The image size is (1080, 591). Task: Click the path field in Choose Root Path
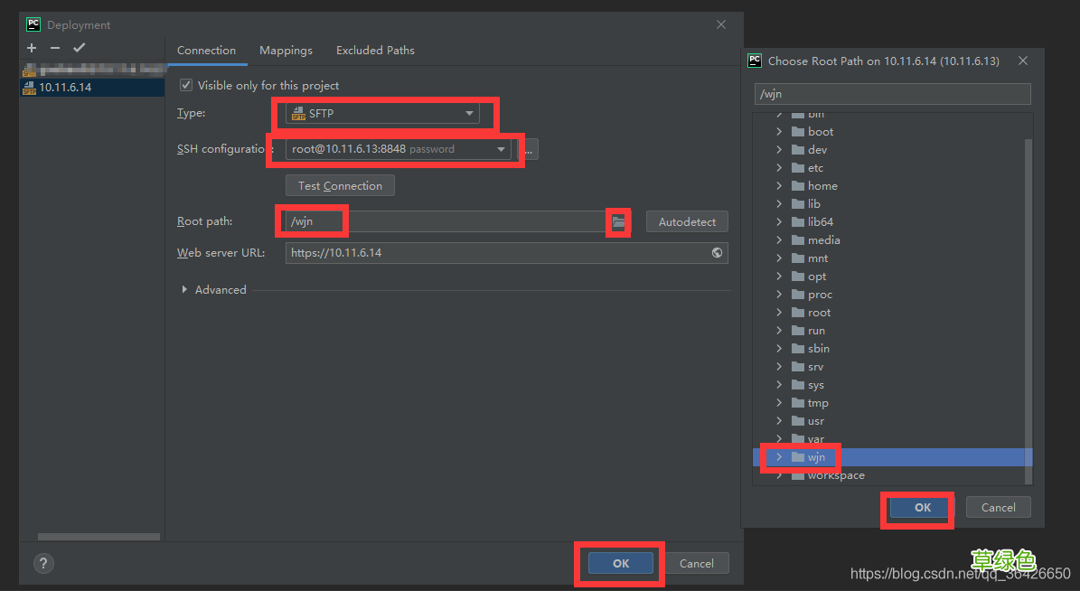892,94
